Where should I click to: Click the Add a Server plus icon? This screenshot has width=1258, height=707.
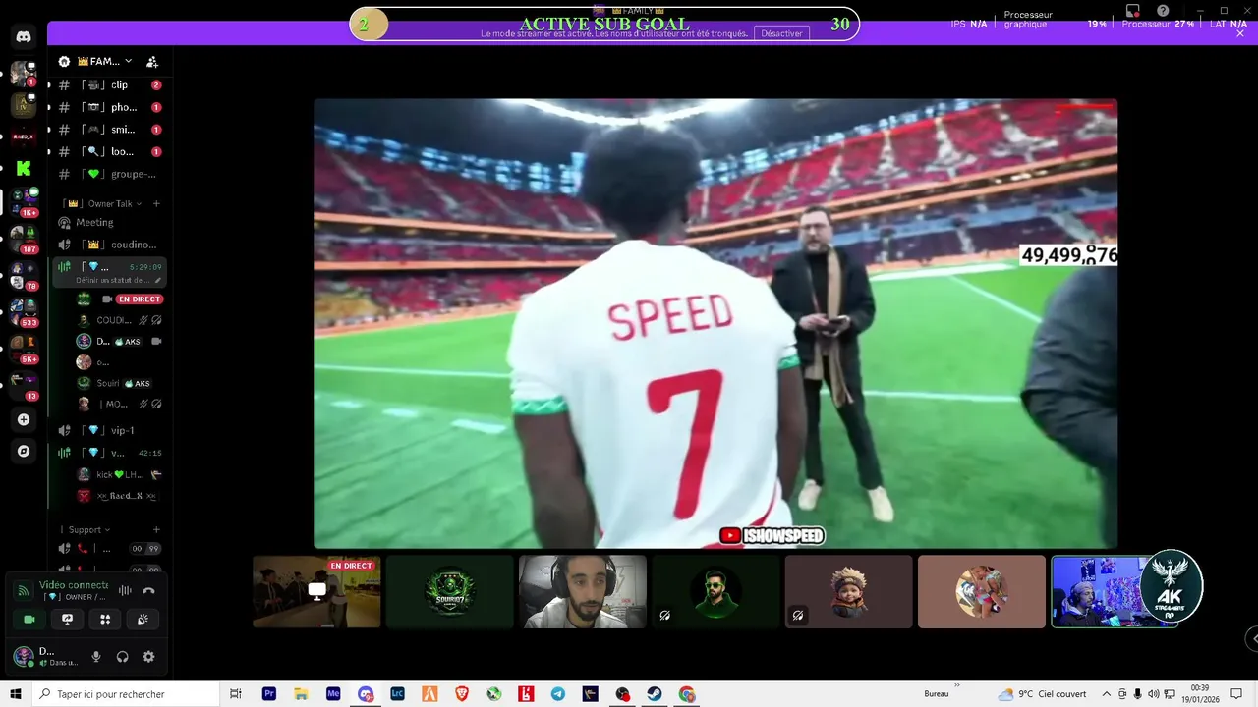24,419
